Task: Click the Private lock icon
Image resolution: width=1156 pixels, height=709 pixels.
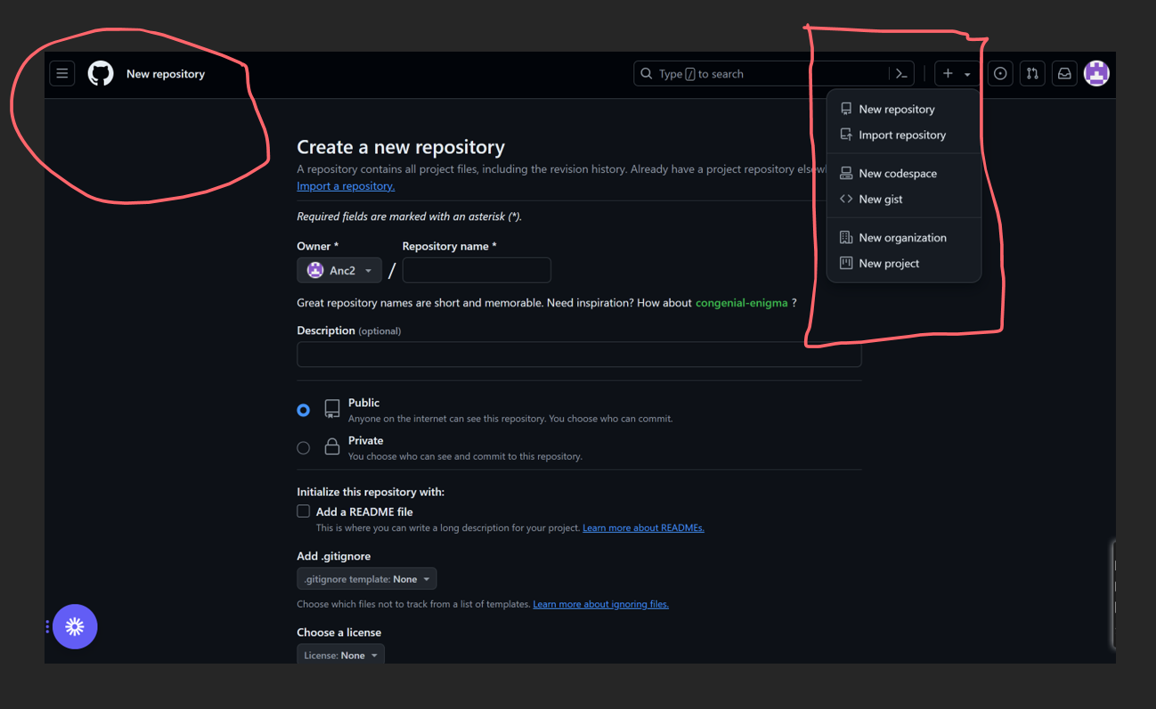Action: [x=332, y=447]
